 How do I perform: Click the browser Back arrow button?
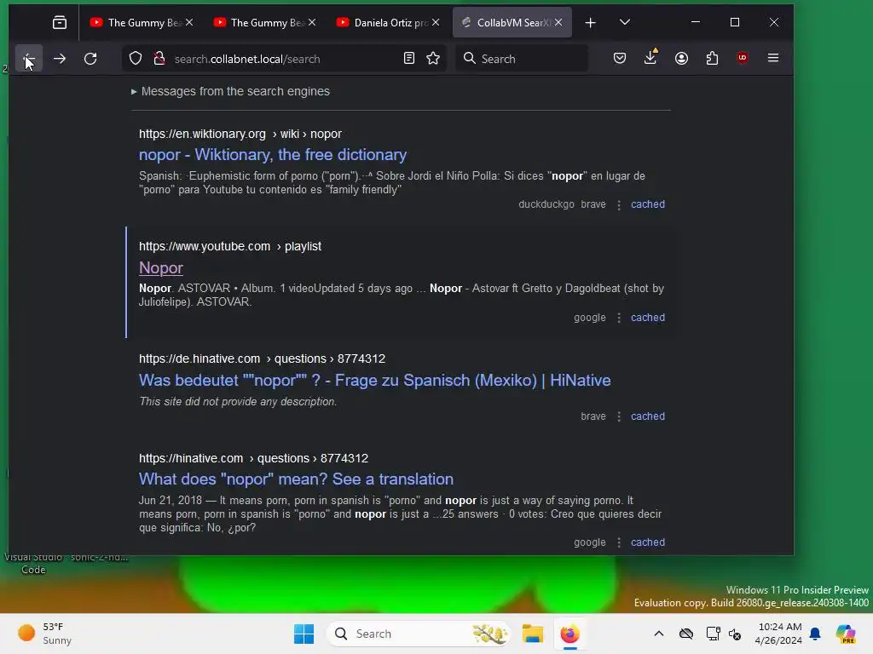[28, 59]
